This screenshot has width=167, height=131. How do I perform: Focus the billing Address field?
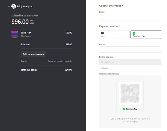click(x=130, y=68)
